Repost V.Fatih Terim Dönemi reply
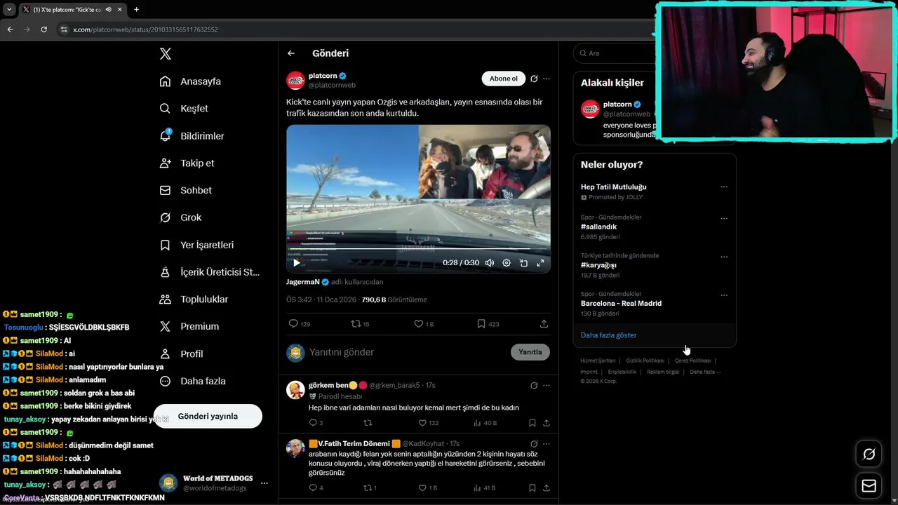 (370, 487)
